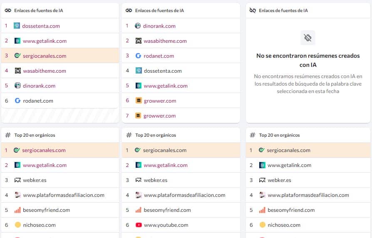372x238 pixels.
Task: Open growwer.com in row 6 of second list
Action: click(160, 101)
